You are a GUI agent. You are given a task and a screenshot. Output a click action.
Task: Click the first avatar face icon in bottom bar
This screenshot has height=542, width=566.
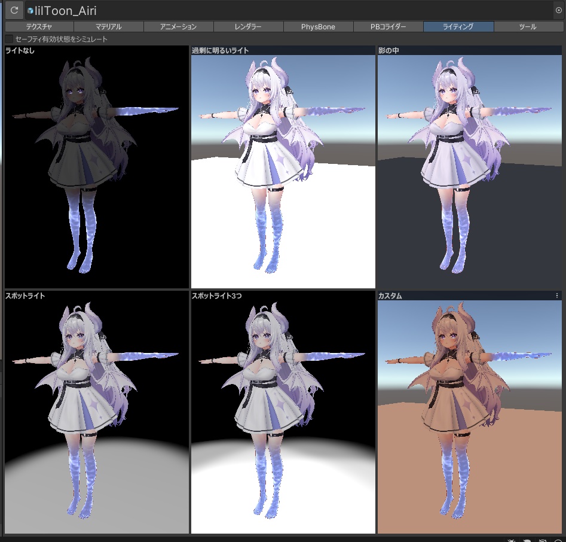511,540
